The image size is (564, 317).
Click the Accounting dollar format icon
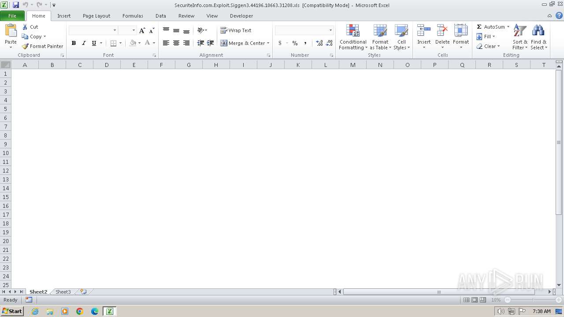pos(280,43)
